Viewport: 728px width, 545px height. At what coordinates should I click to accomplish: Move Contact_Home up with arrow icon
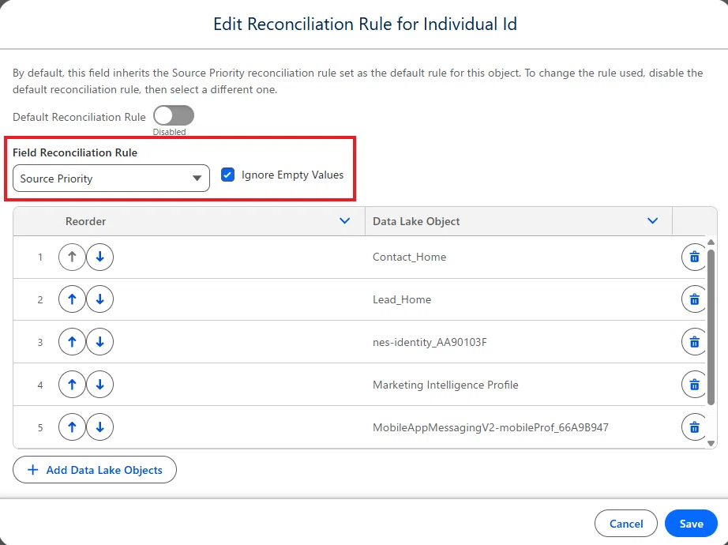[x=72, y=257]
